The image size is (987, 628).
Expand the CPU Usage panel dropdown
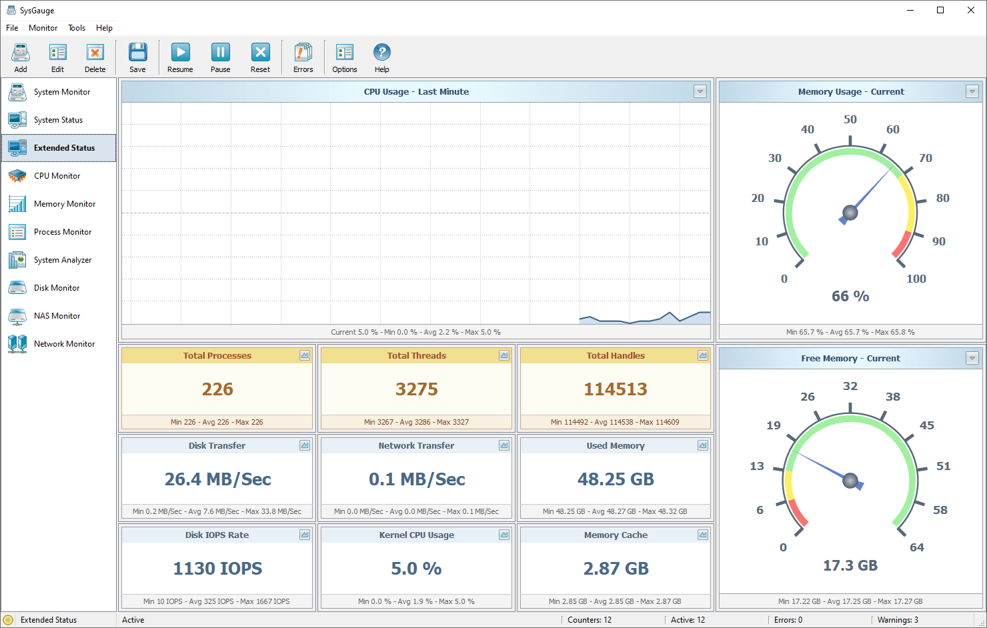(700, 92)
